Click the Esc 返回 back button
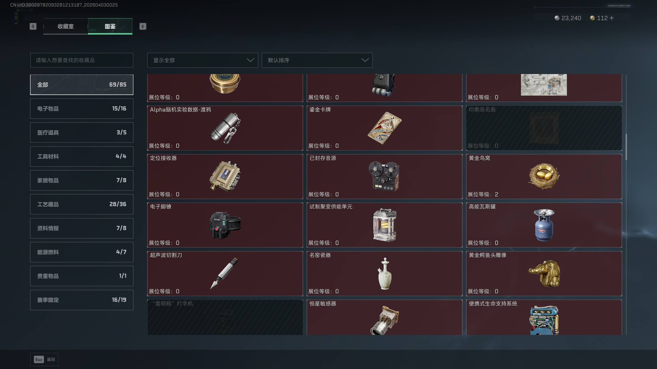657x369 pixels. point(44,360)
